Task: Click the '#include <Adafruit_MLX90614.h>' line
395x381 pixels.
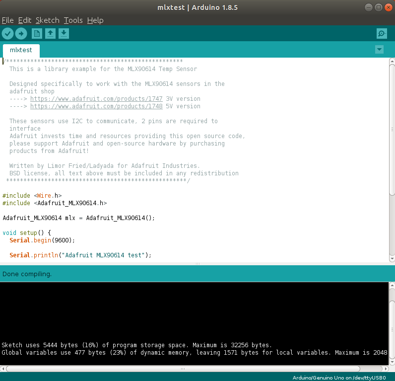Action: [x=55, y=203]
